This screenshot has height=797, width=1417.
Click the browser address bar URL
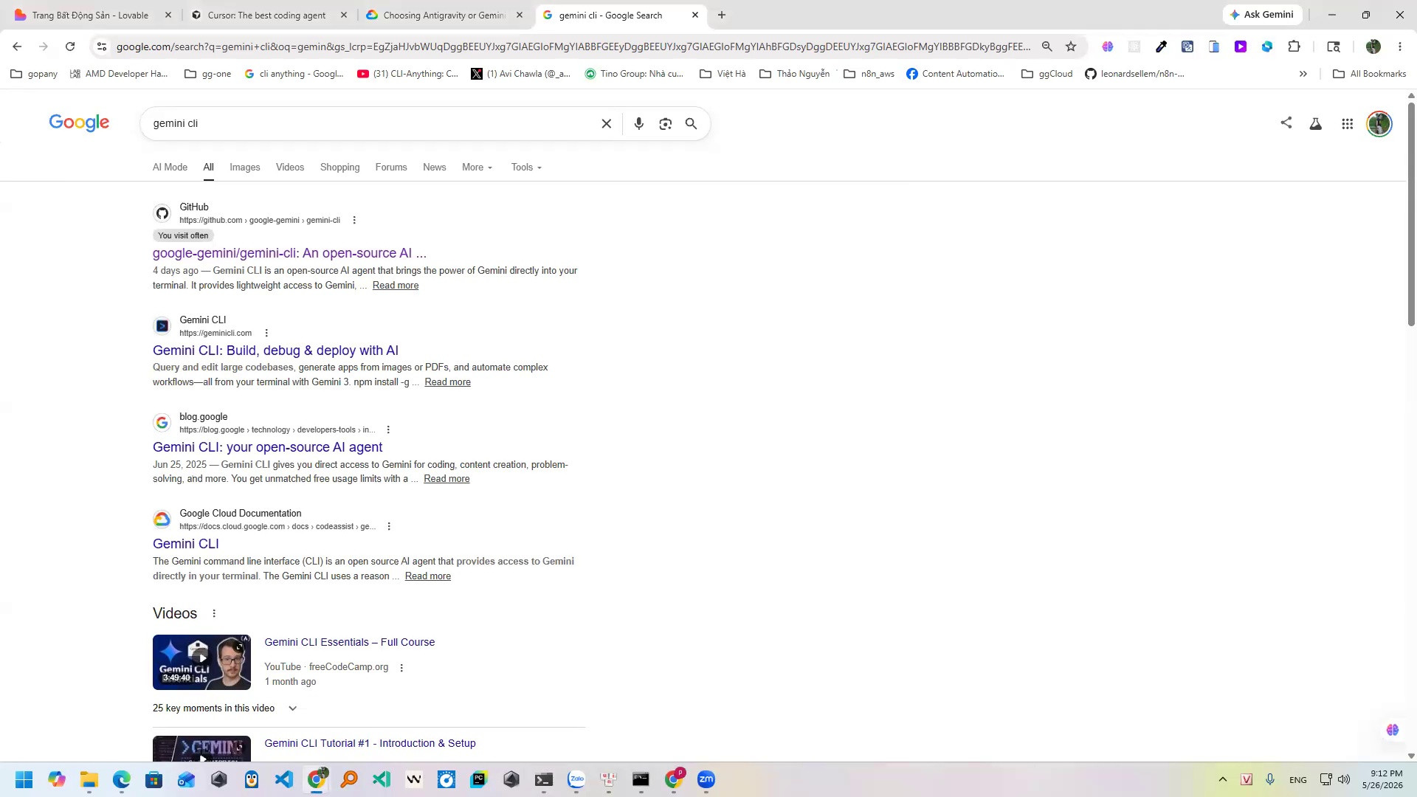click(x=573, y=46)
